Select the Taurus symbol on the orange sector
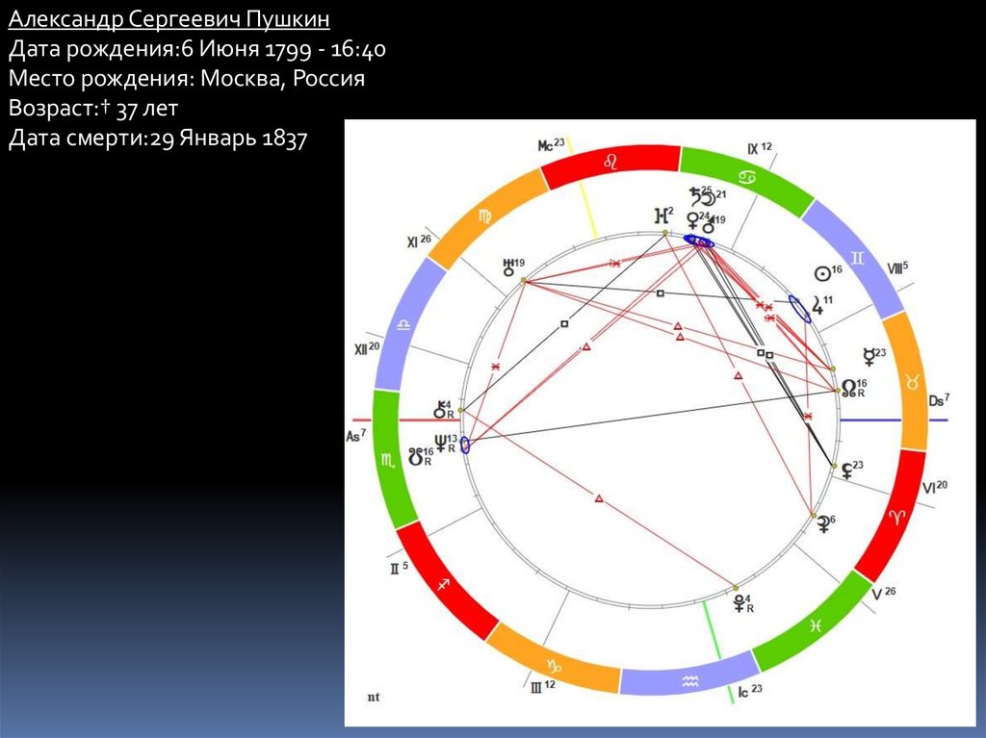 (x=911, y=380)
